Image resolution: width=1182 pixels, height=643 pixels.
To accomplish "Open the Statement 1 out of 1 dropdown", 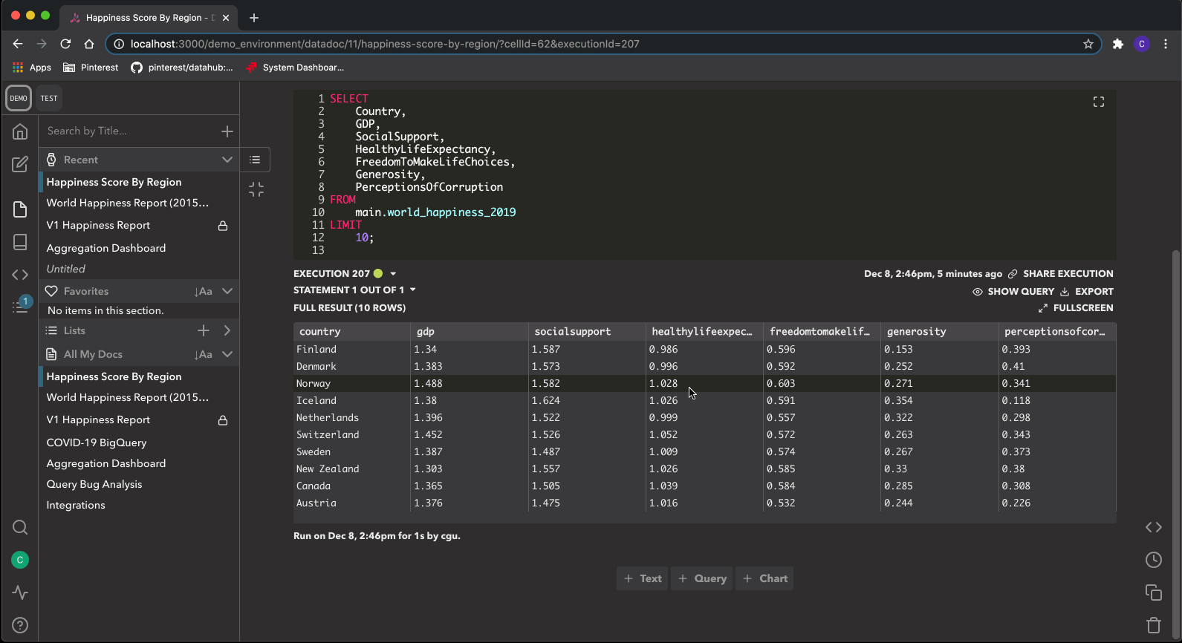I will (413, 290).
